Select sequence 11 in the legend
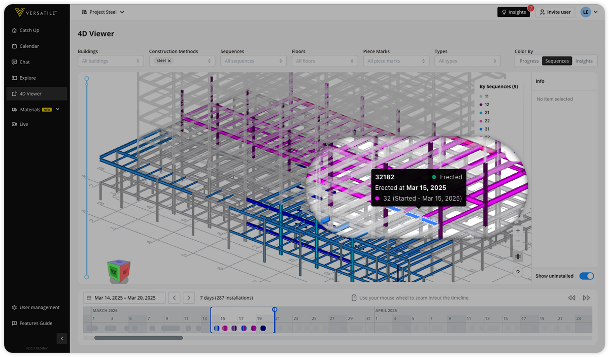 click(485, 96)
